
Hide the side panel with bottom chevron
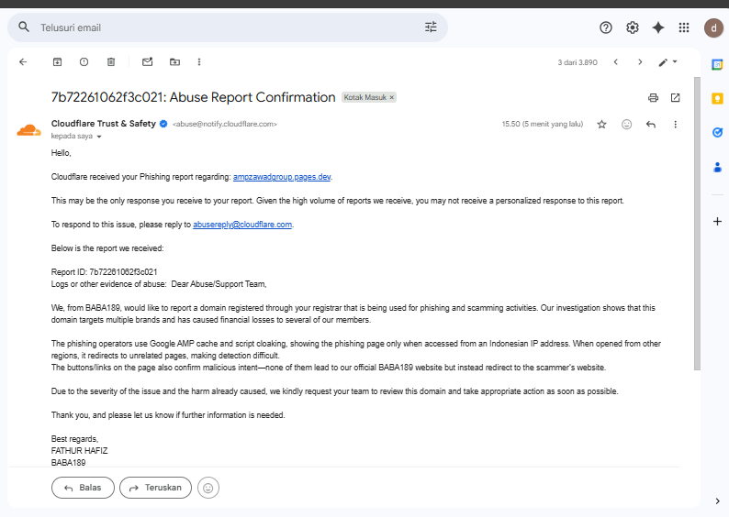[717, 500]
